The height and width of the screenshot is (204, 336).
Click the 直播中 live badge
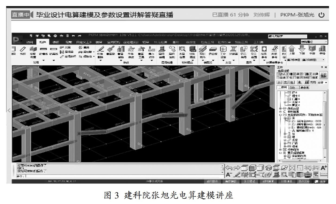tap(20, 14)
